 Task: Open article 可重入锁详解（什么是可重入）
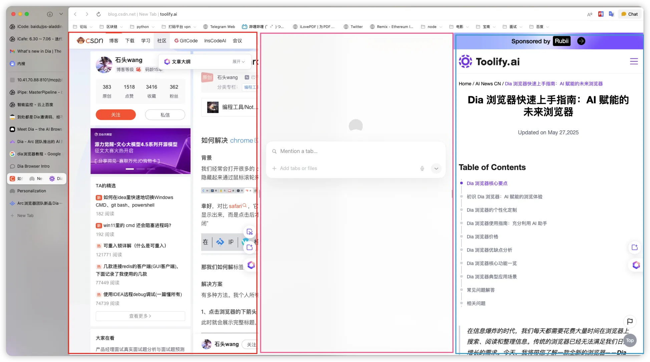(134, 246)
